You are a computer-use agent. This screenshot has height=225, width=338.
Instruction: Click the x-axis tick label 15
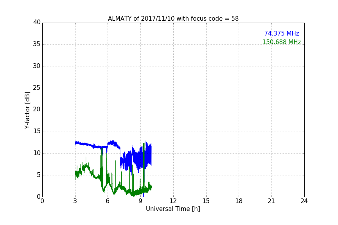click(206, 201)
